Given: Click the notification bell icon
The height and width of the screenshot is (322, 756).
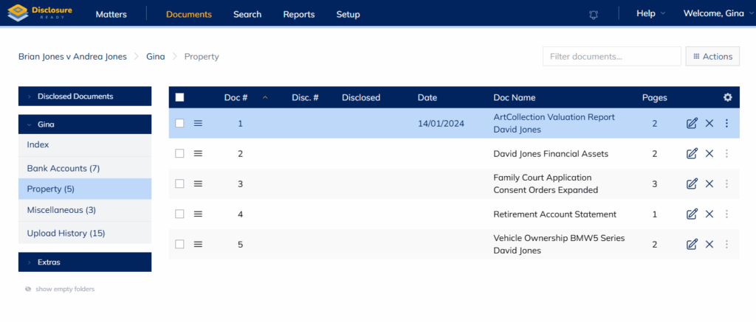Looking at the screenshot, I should pyautogui.click(x=594, y=15).
